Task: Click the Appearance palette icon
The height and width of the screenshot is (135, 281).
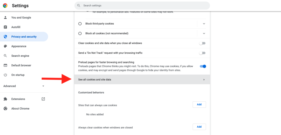Action: coord(5,46)
